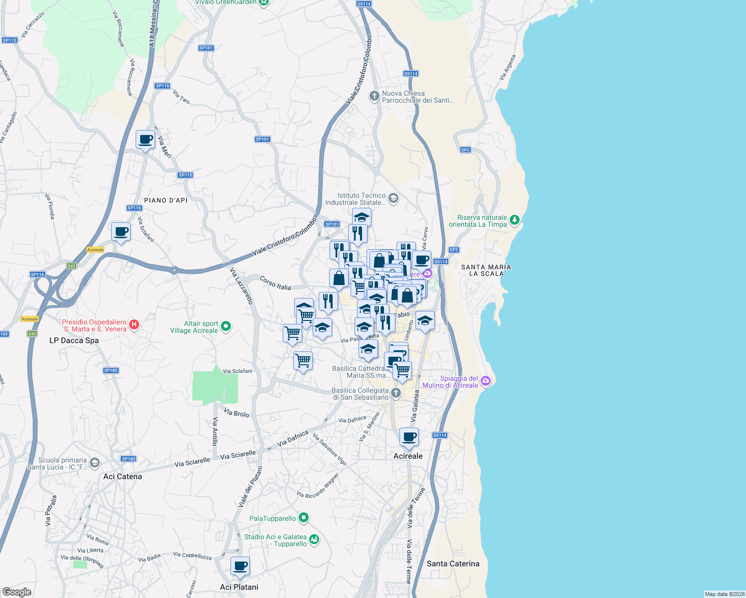Click the Riserva naturale La Timpa tree icon
The image size is (746, 598).
515,220
